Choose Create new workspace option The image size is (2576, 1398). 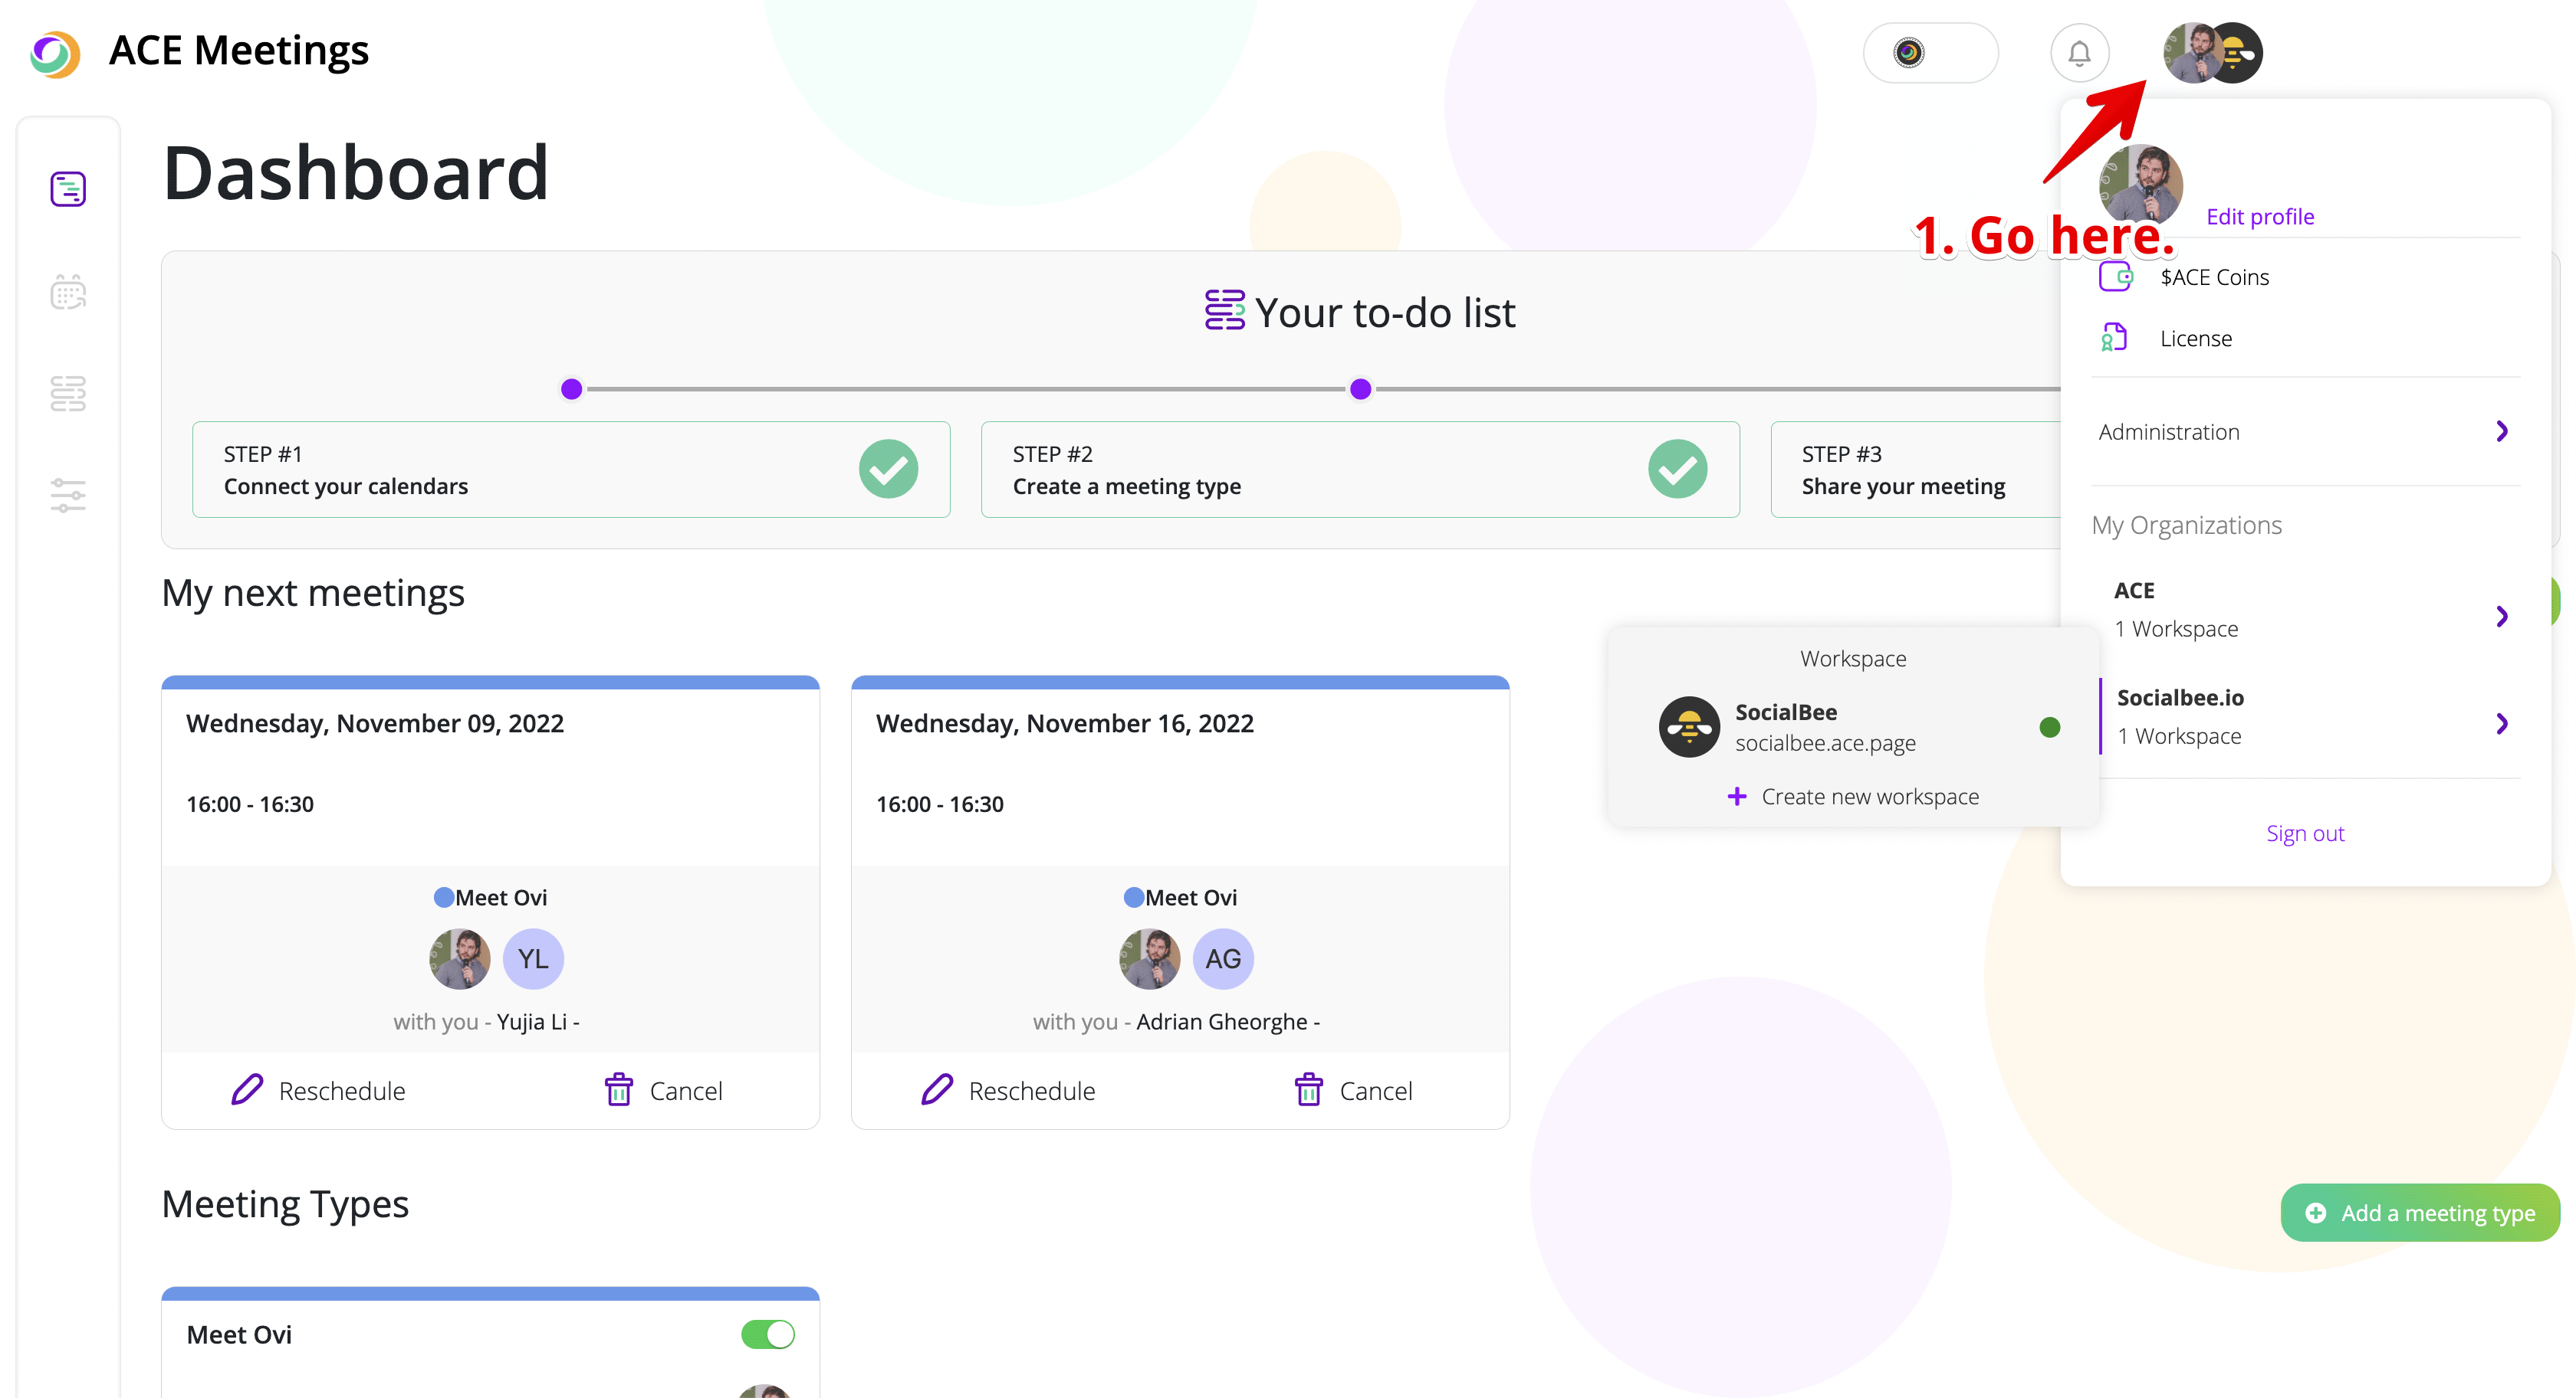click(x=1853, y=797)
